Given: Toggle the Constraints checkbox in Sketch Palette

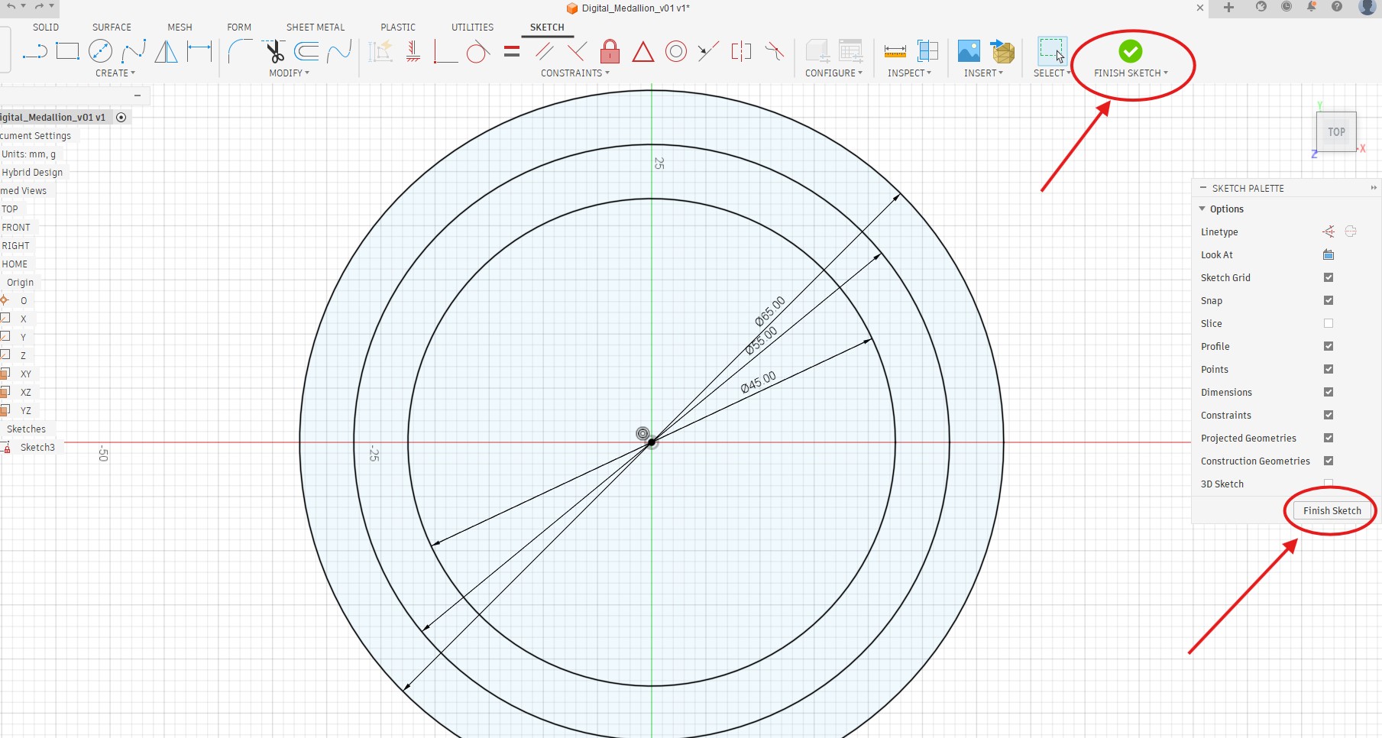Looking at the screenshot, I should [1329, 415].
